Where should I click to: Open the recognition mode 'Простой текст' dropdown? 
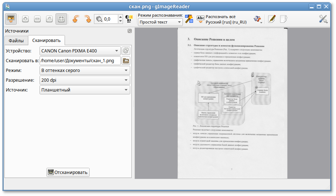tap(160, 22)
